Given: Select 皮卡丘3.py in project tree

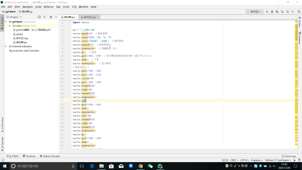Looking at the screenshot, I should [22, 38].
